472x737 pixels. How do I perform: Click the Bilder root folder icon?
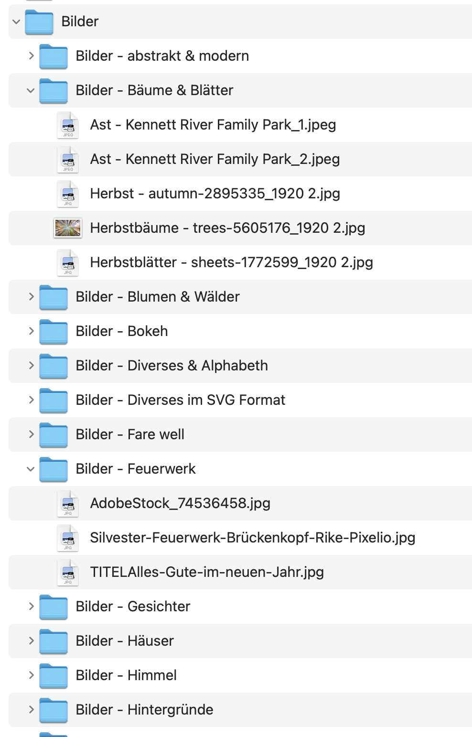pyautogui.click(x=39, y=22)
